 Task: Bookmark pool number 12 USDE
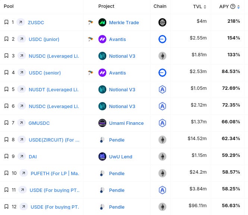(6, 206)
